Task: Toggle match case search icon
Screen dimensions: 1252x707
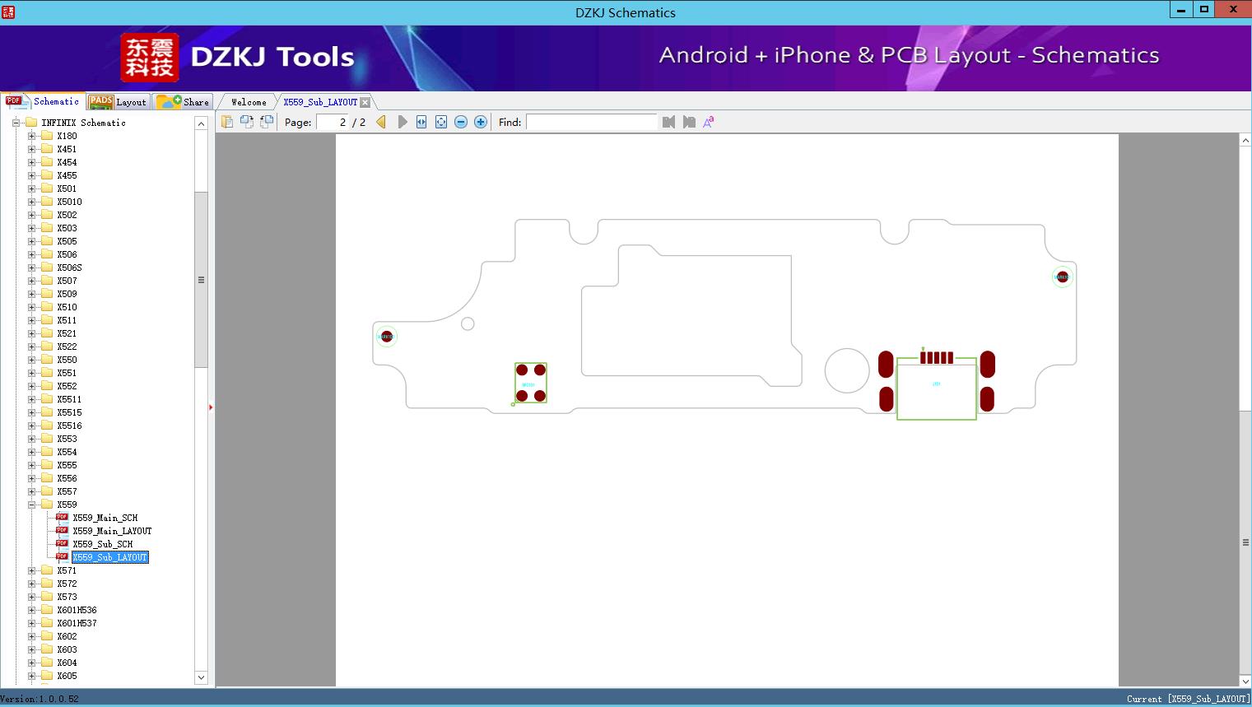Action: tap(709, 122)
